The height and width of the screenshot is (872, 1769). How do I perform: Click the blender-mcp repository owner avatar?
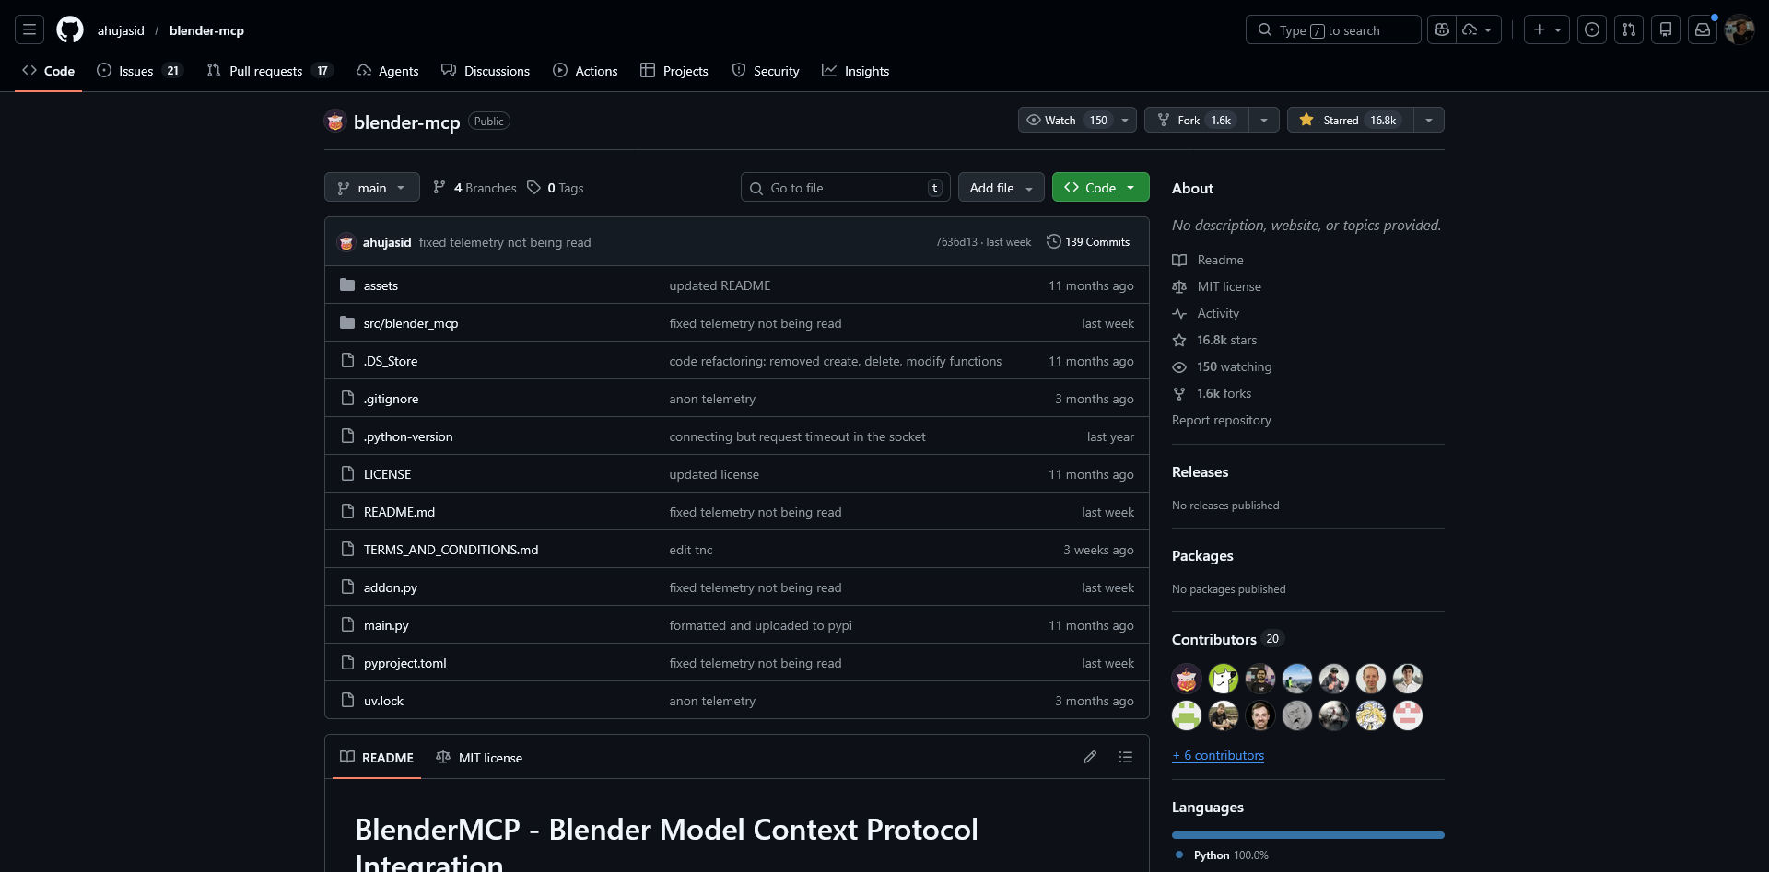[x=335, y=121]
